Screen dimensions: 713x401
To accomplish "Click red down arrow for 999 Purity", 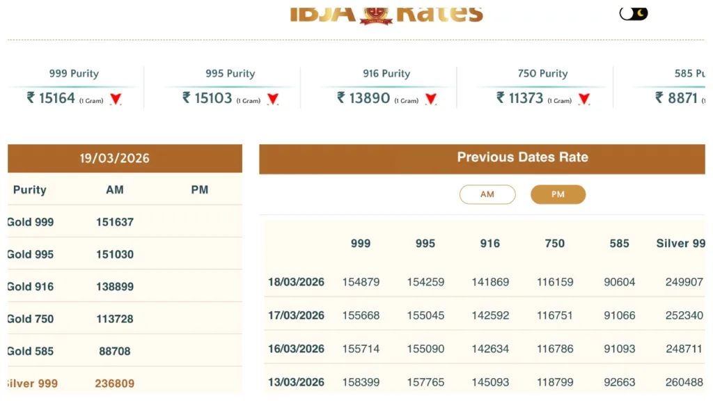I will 116,100.
